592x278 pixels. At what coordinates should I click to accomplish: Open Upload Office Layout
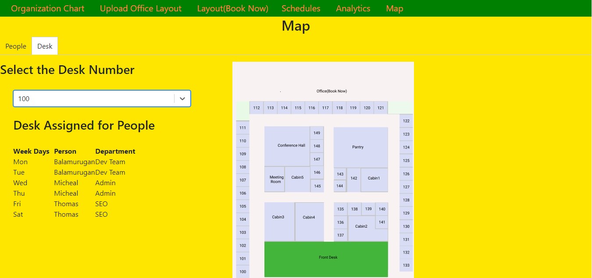pos(141,8)
